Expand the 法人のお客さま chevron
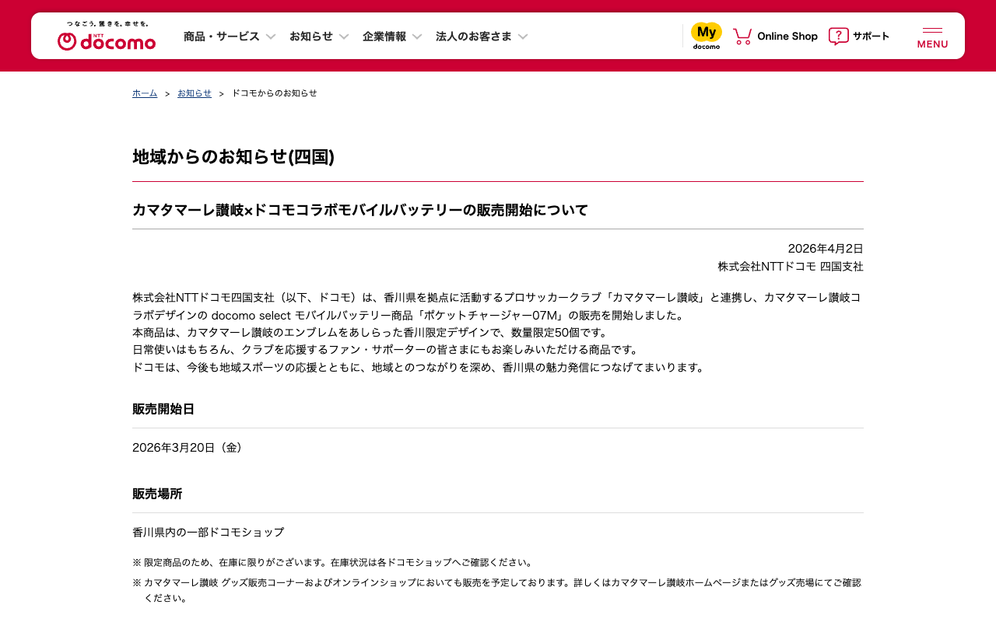The width and height of the screenshot is (996, 622). coord(523,37)
